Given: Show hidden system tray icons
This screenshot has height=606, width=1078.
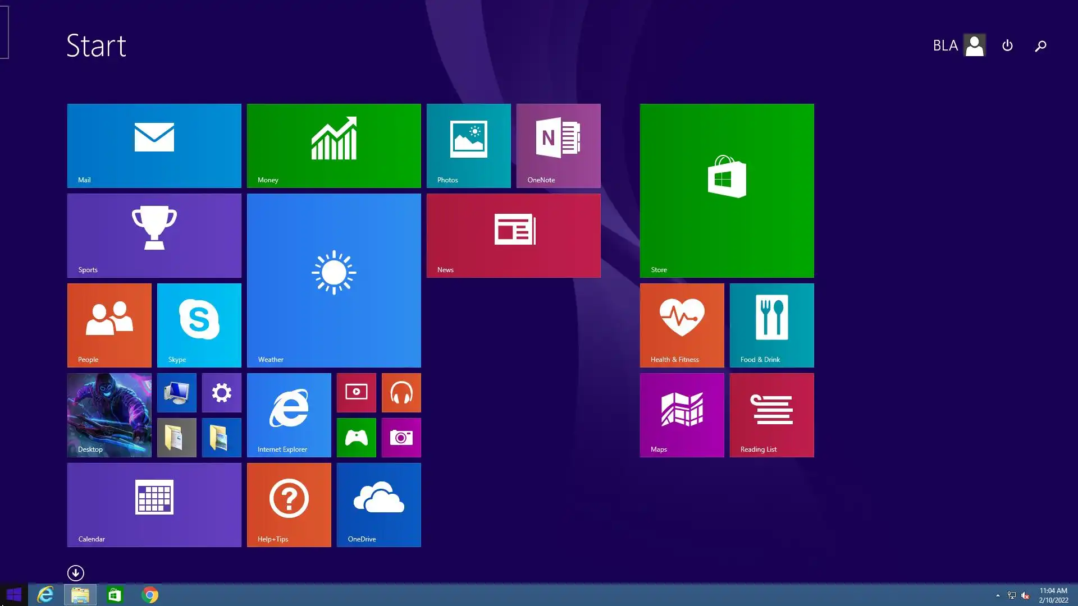Looking at the screenshot, I should tap(998, 595).
